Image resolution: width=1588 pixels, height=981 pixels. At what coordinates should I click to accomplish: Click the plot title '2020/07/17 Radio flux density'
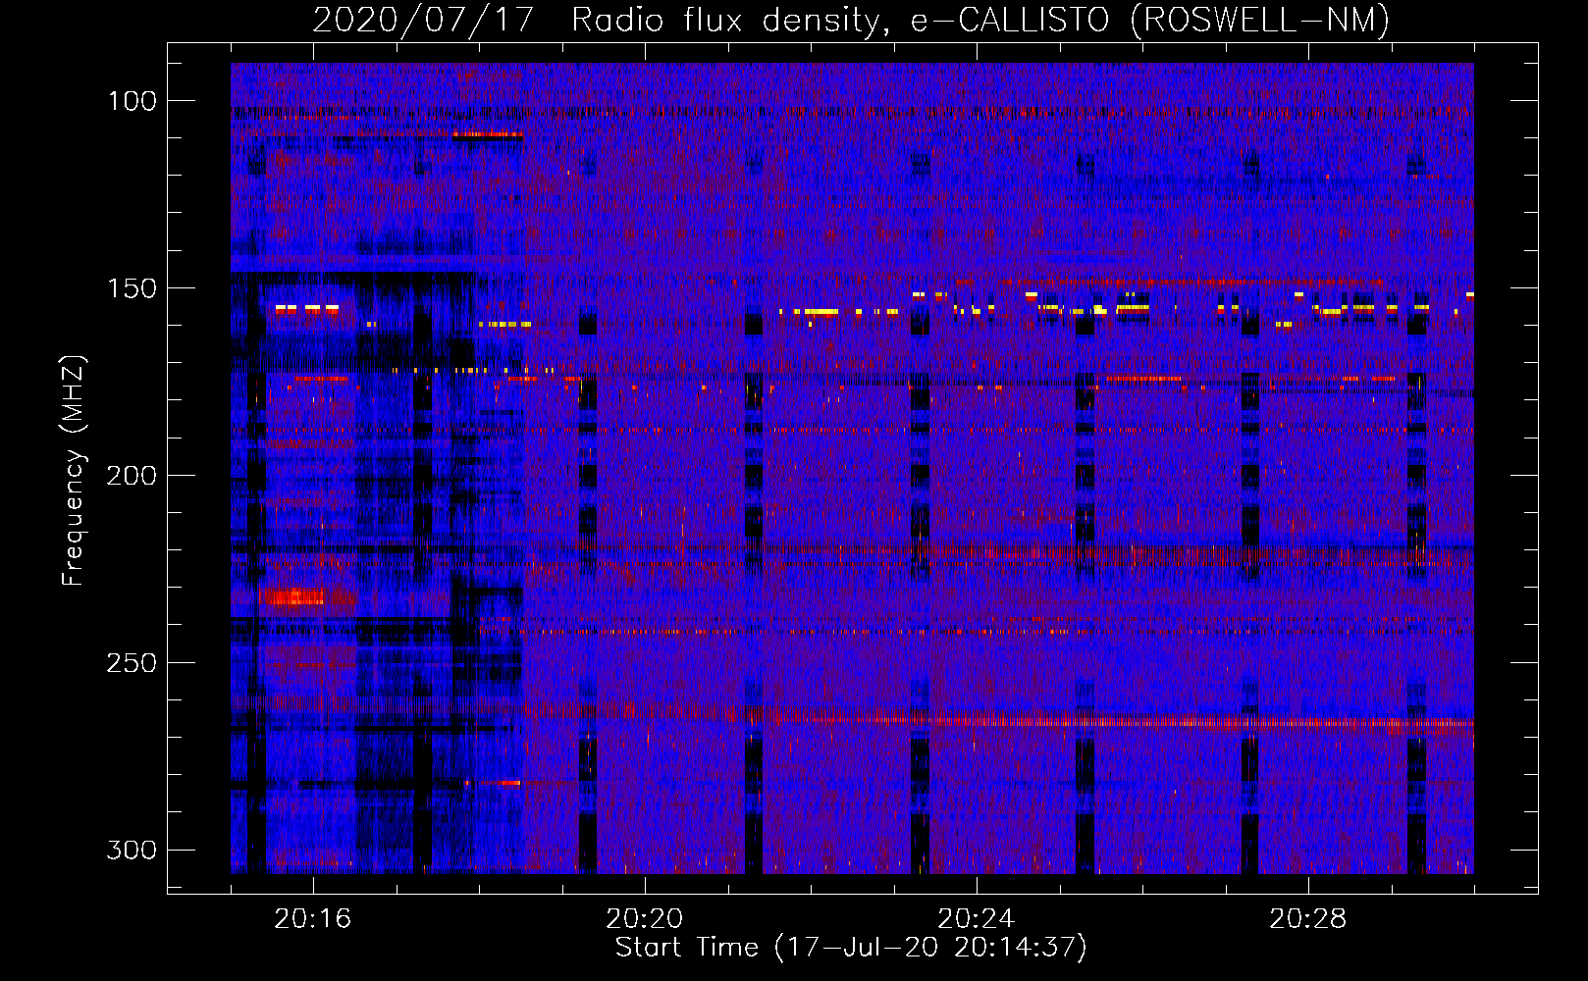click(x=851, y=20)
